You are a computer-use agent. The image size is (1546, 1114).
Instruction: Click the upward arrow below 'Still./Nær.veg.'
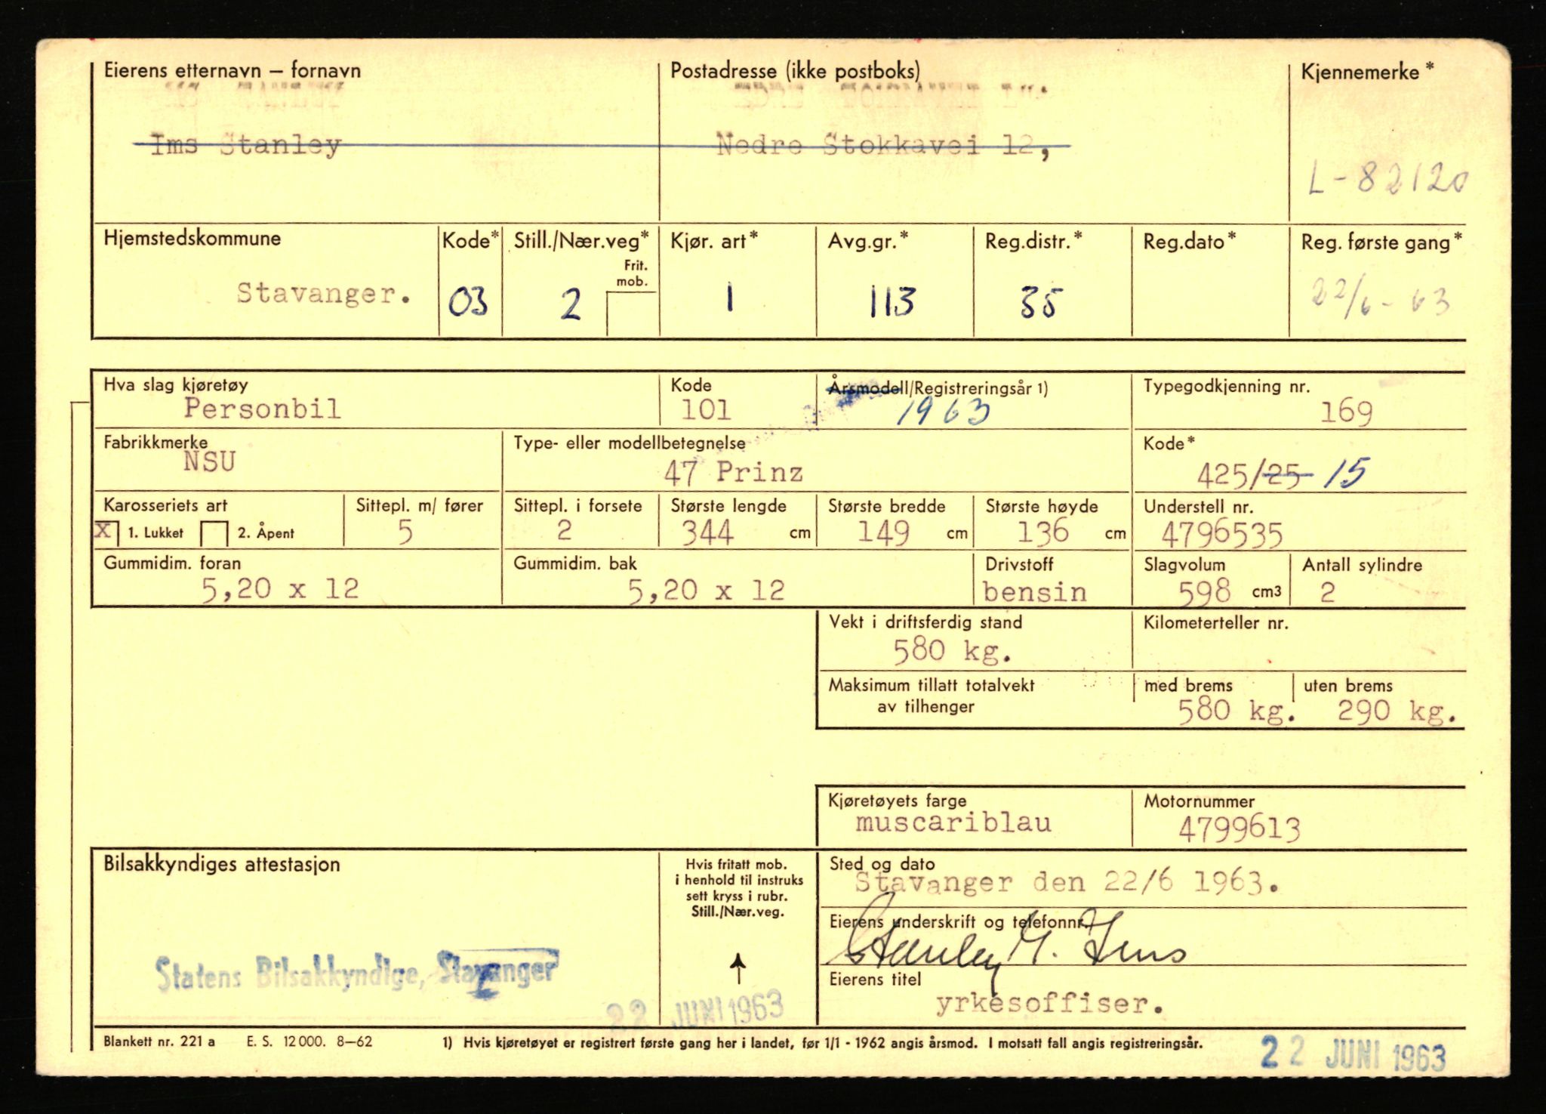tap(738, 968)
